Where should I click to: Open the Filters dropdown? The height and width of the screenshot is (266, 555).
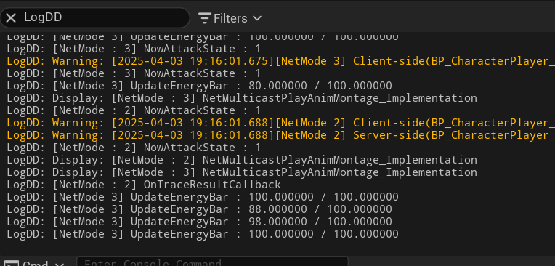coord(230,18)
